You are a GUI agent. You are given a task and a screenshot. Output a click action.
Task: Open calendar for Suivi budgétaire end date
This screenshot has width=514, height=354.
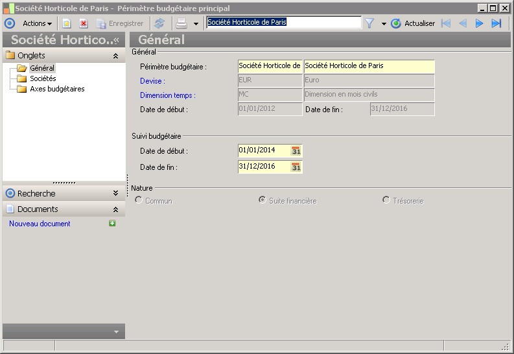(x=296, y=167)
